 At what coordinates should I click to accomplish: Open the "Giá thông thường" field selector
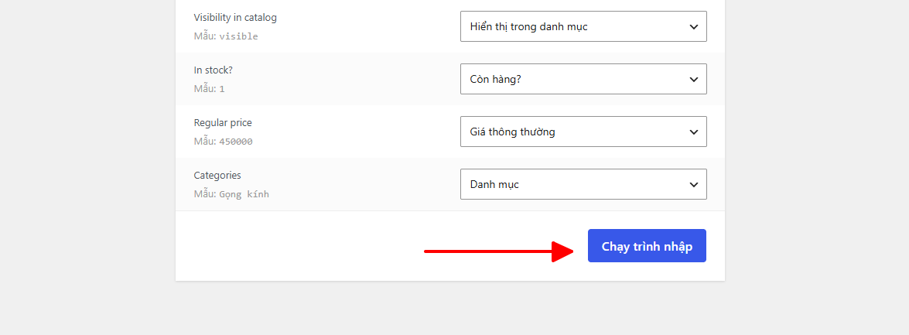583,132
